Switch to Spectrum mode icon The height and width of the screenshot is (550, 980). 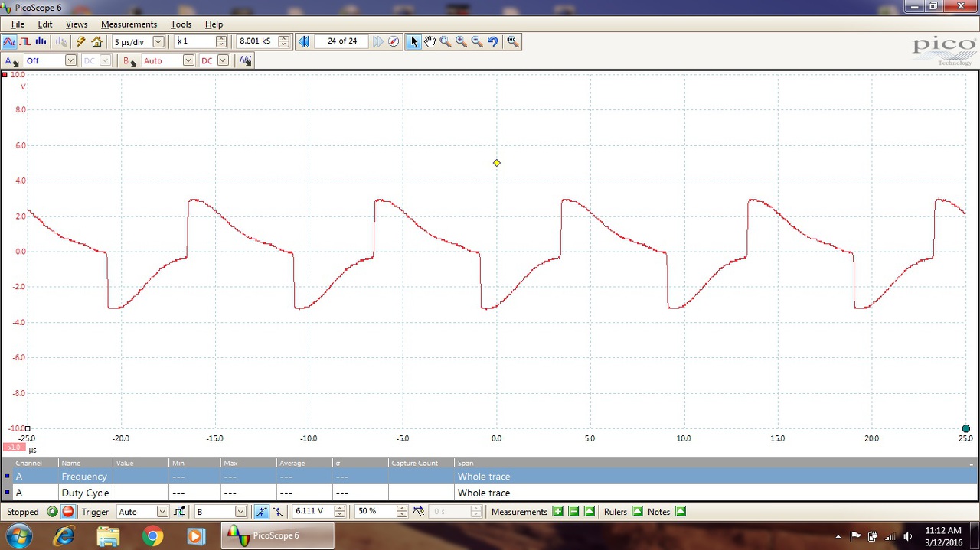(x=41, y=41)
